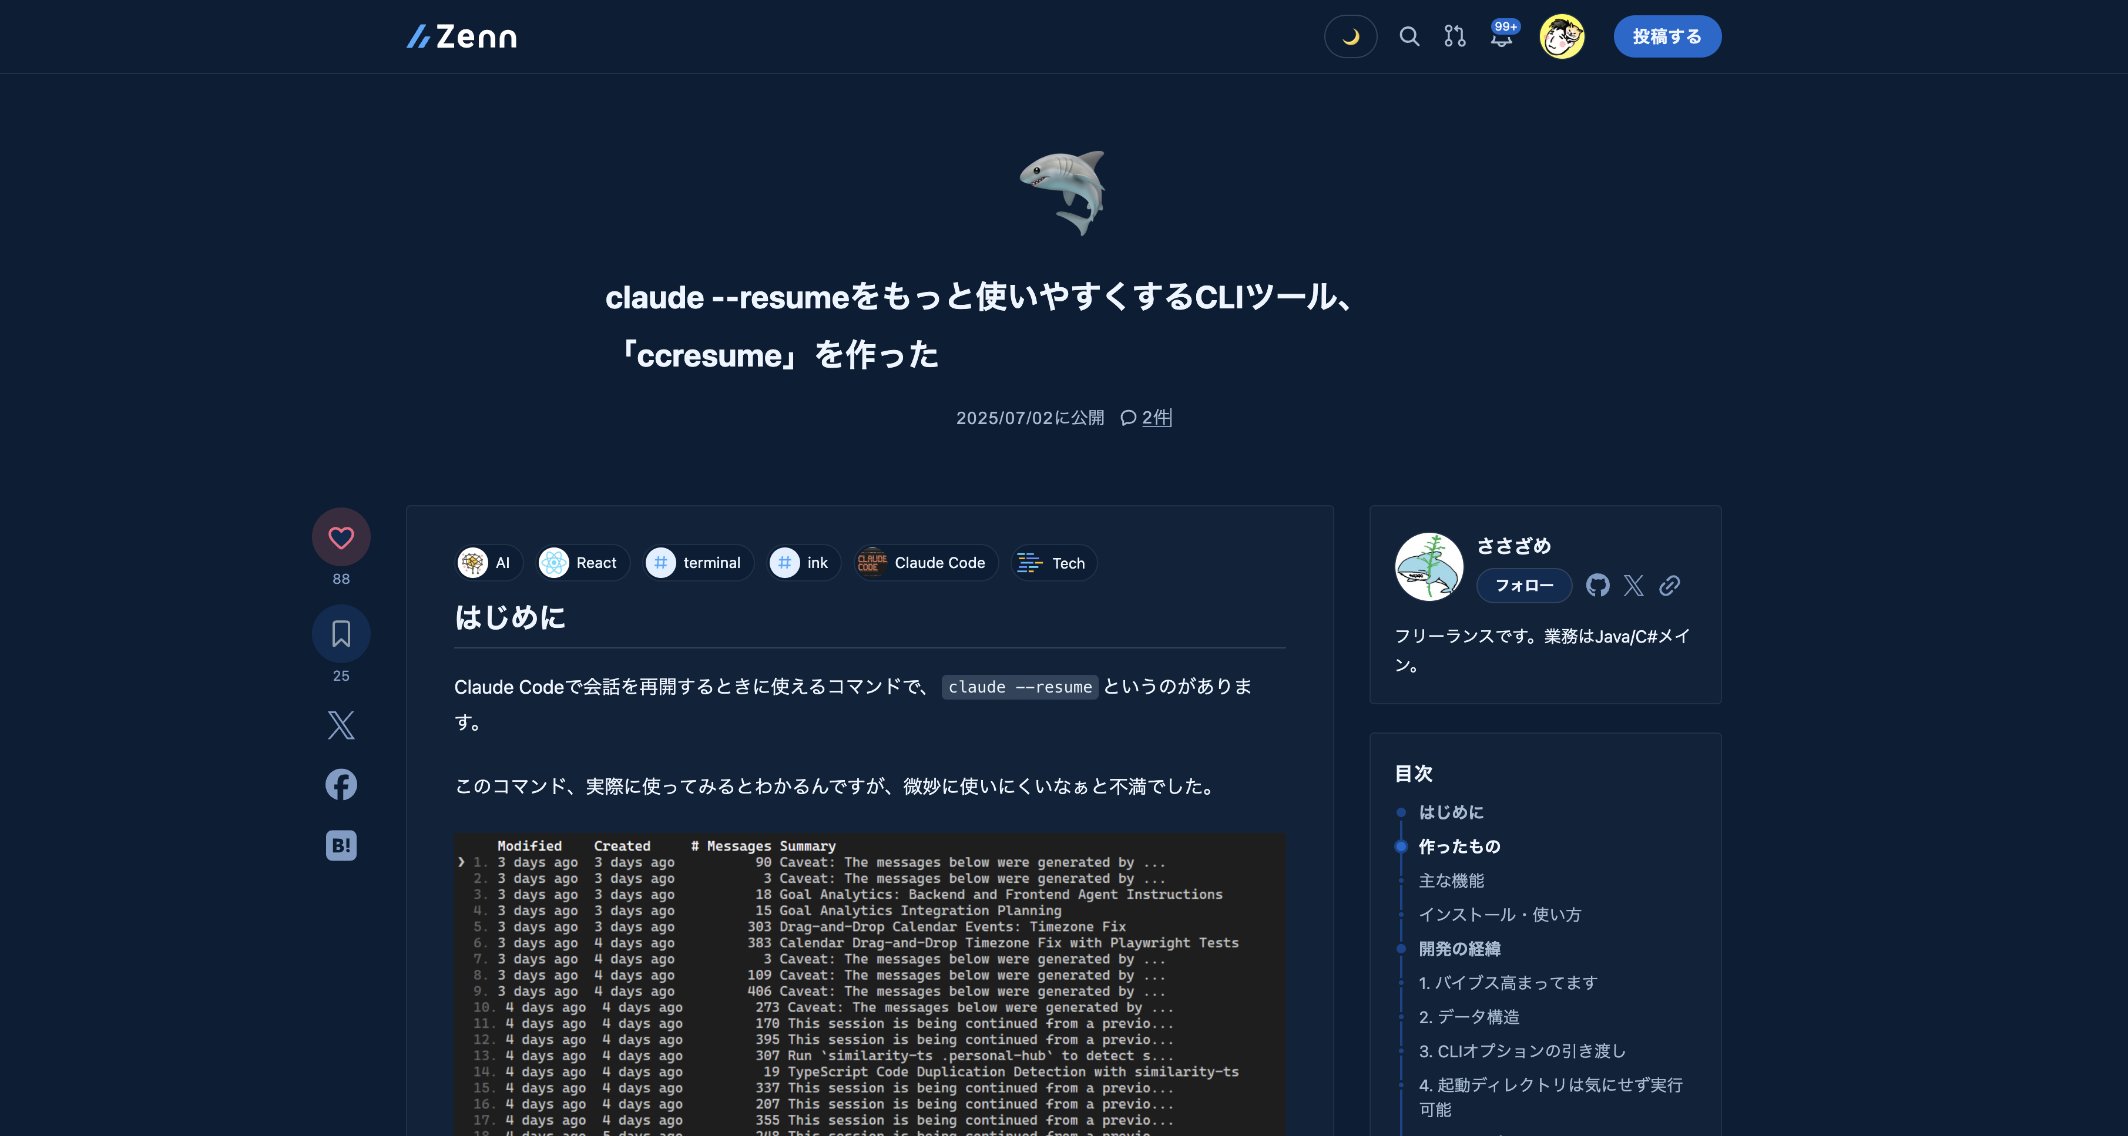Image resolution: width=2128 pixels, height=1136 pixels.
Task: Open the Tech category tag
Action: tap(1053, 563)
